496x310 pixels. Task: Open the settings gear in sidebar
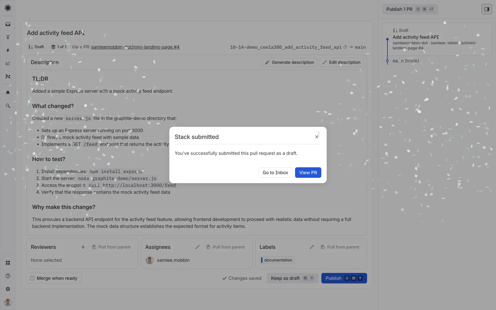coord(8,289)
